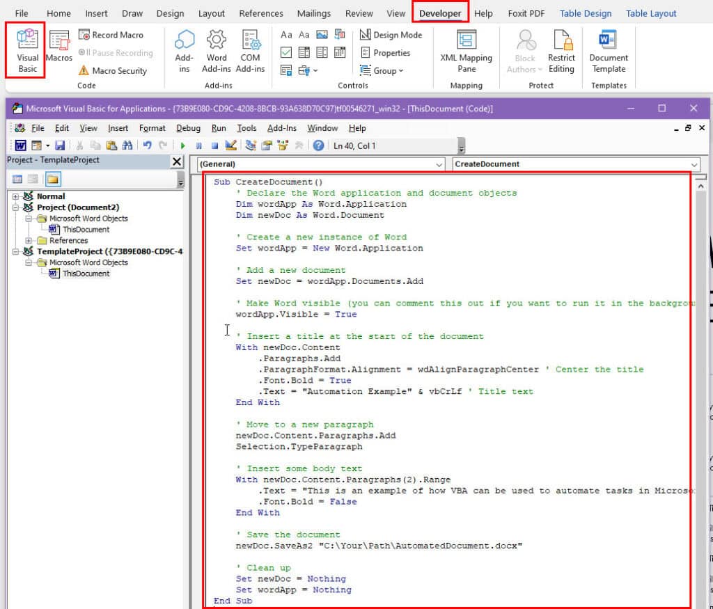Screen dimensions: 713x609
Task: Open the VBA editor Tools menu
Action: tap(246, 128)
